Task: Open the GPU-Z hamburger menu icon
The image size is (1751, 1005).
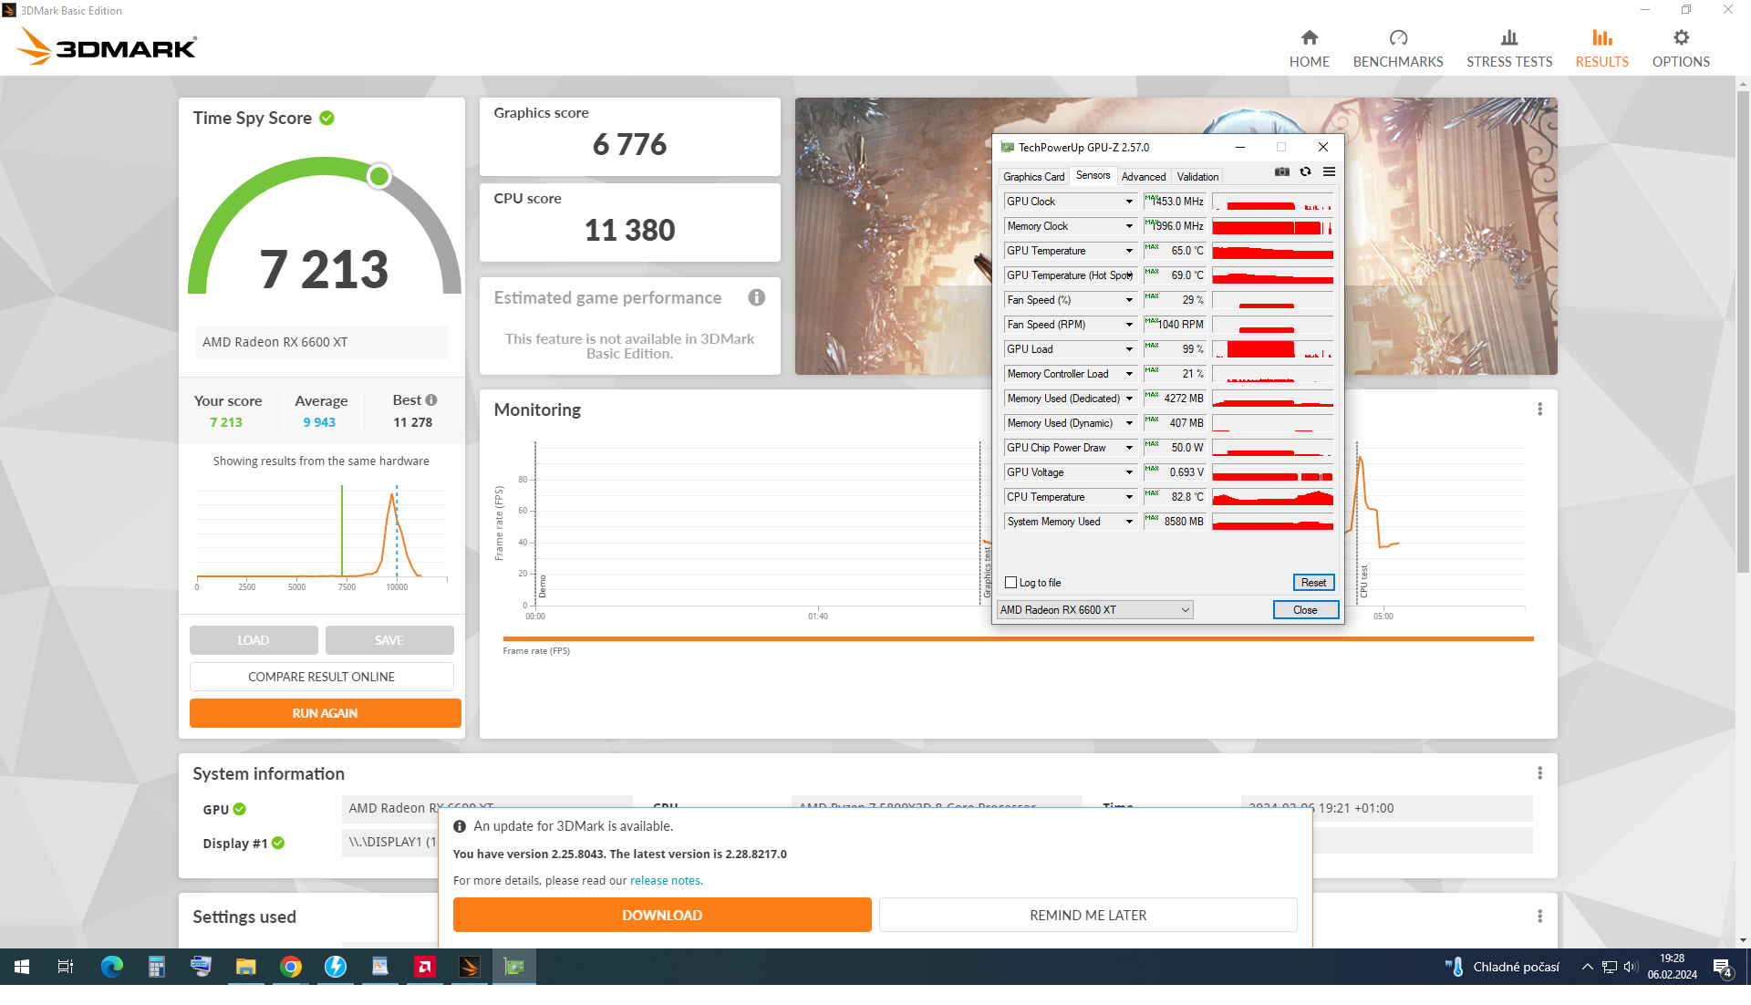Action: [1330, 171]
